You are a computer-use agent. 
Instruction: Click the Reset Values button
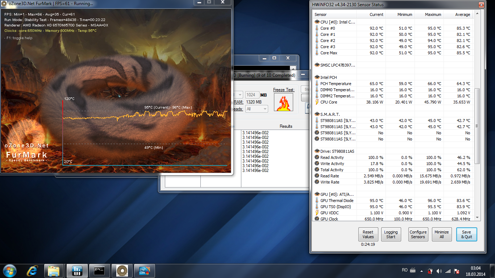pos(368,234)
